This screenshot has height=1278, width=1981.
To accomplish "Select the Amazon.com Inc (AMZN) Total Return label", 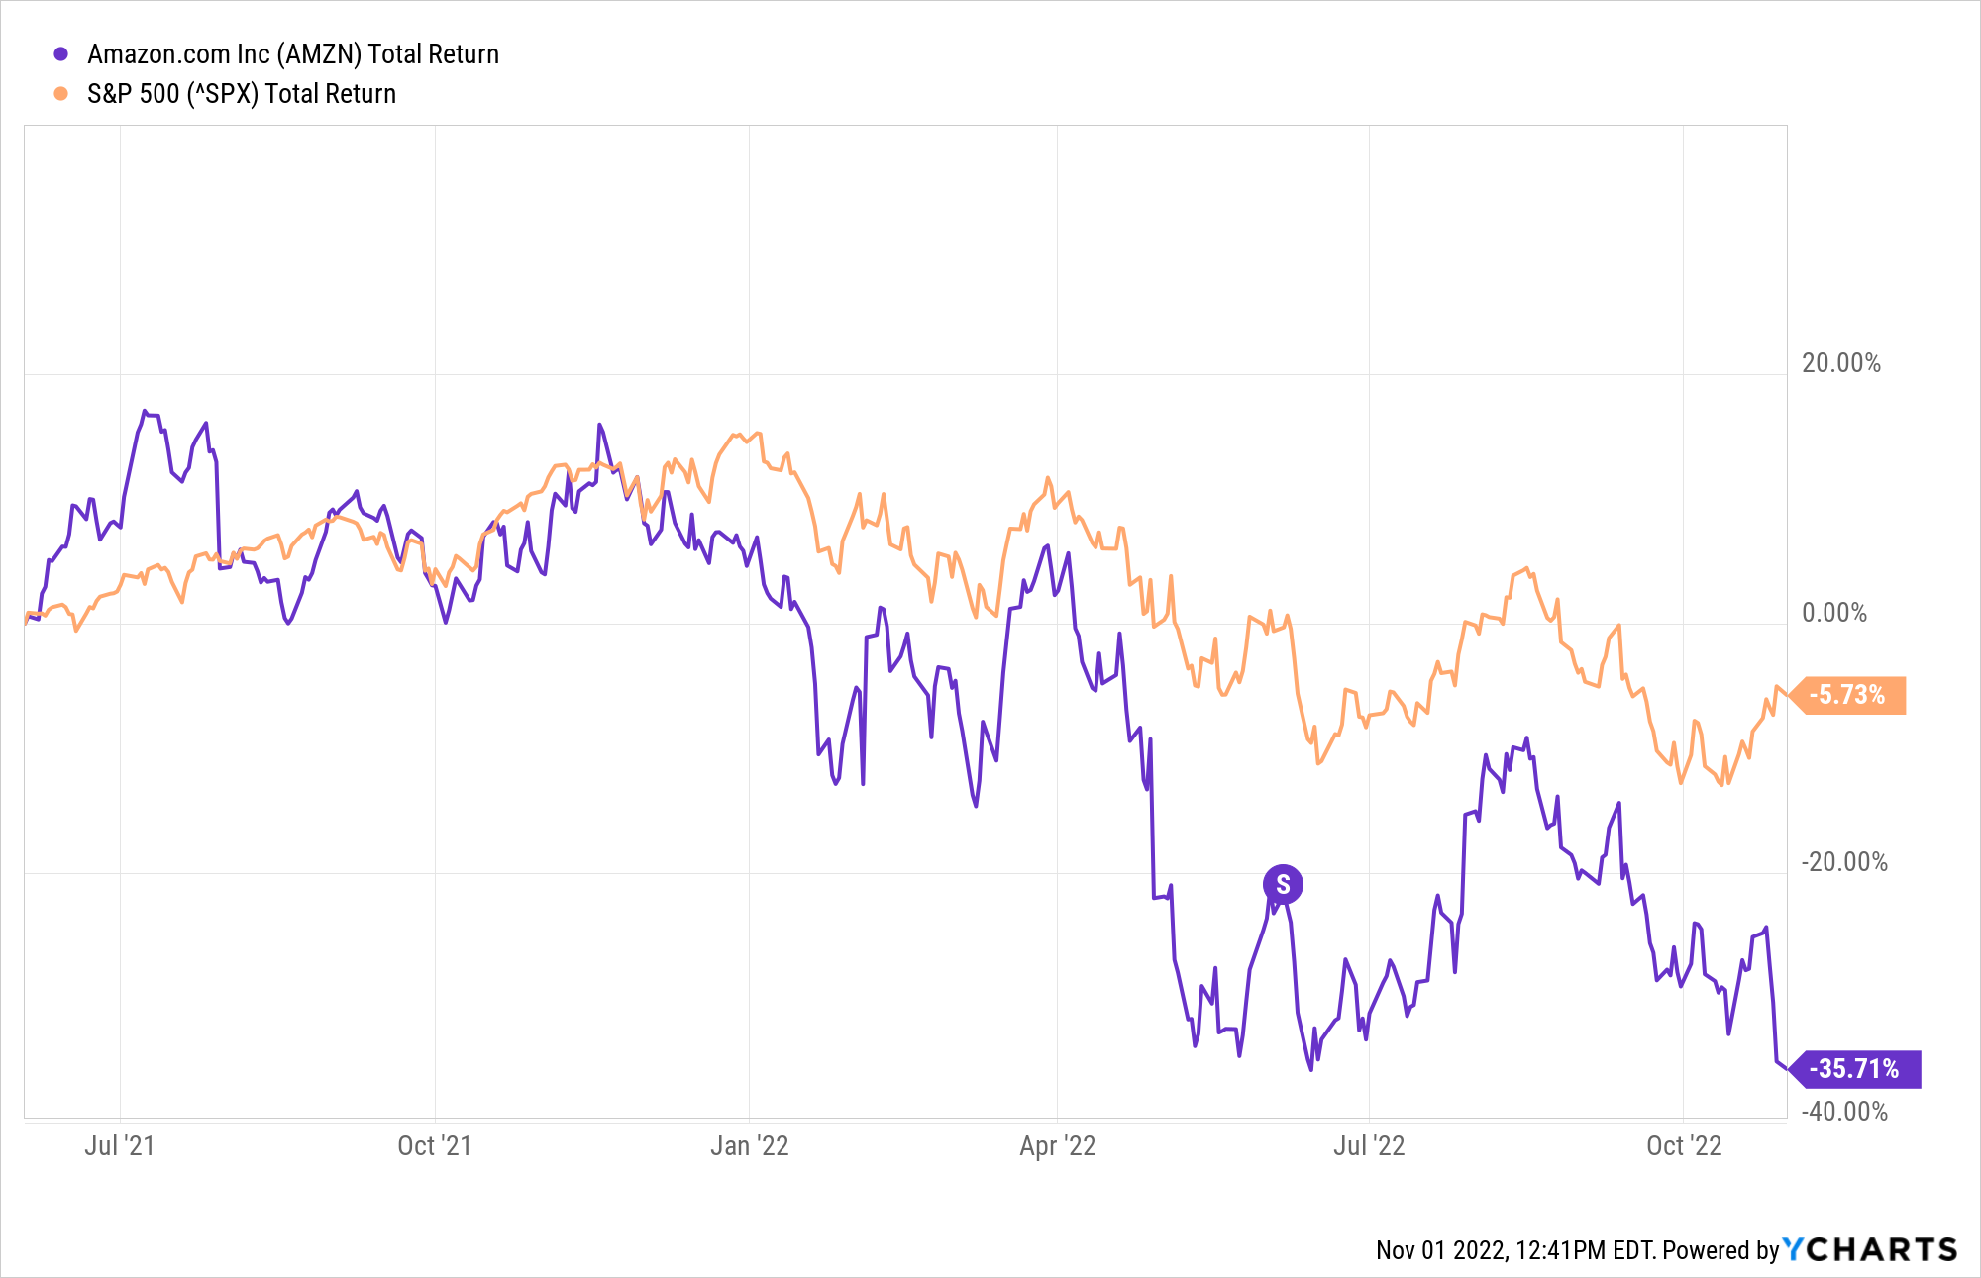I will (293, 54).
